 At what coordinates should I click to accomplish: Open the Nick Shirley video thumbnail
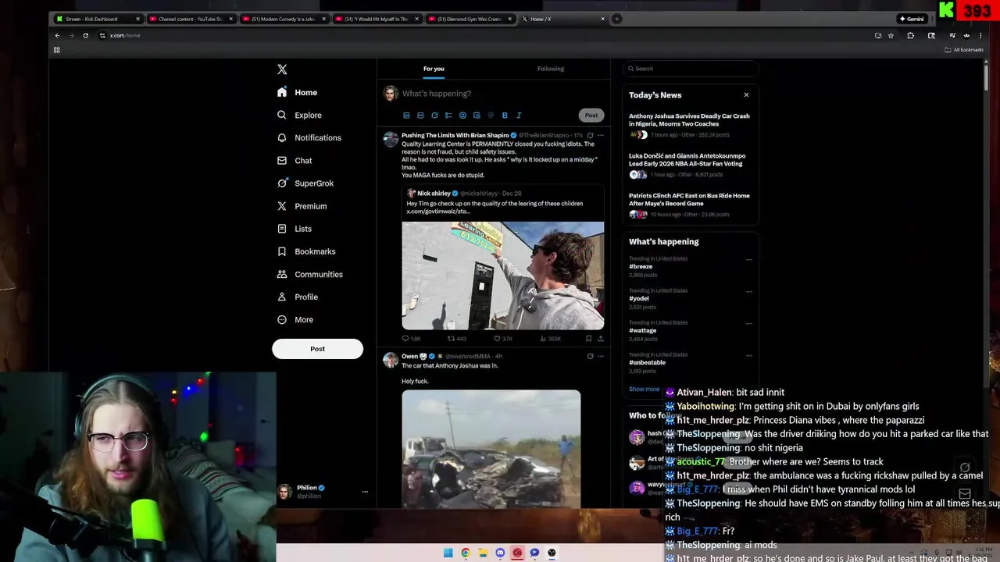coord(503,276)
